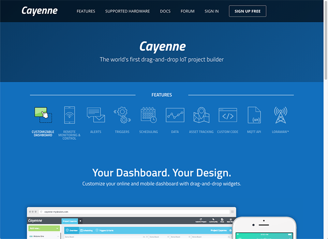328x239 pixels.
Task: Click the Cayenne dashboard browser mockup image
Action: 132,223
